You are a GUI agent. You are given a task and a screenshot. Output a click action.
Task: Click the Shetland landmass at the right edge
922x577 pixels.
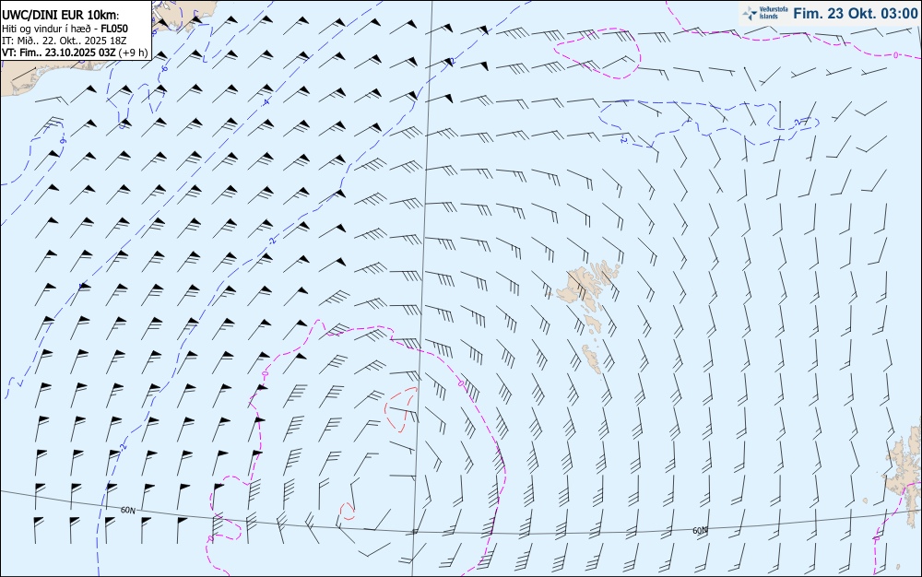point(906,470)
